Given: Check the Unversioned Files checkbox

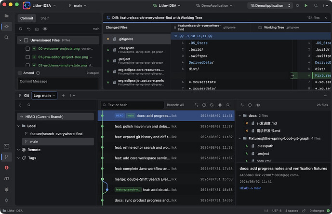Looking at the screenshot, I should 26,40.
